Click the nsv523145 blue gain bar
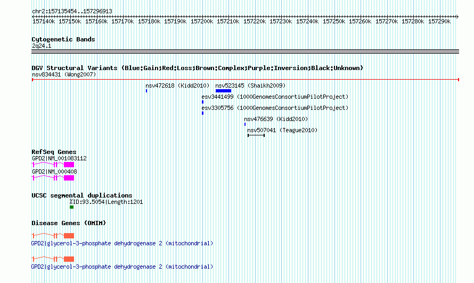Viewport: 474px width, 283px height. click(x=223, y=91)
